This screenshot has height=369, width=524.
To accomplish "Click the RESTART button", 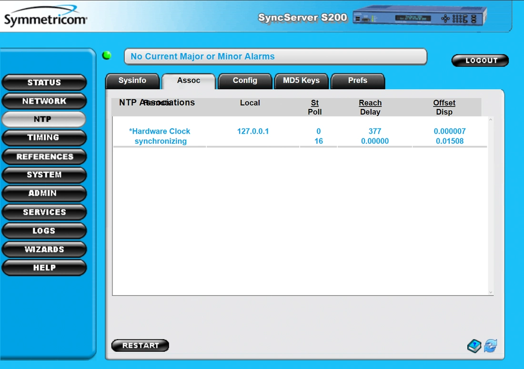I will pyautogui.click(x=140, y=345).
